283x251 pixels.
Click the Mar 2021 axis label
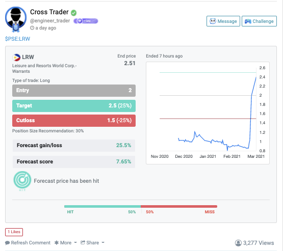(256, 156)
